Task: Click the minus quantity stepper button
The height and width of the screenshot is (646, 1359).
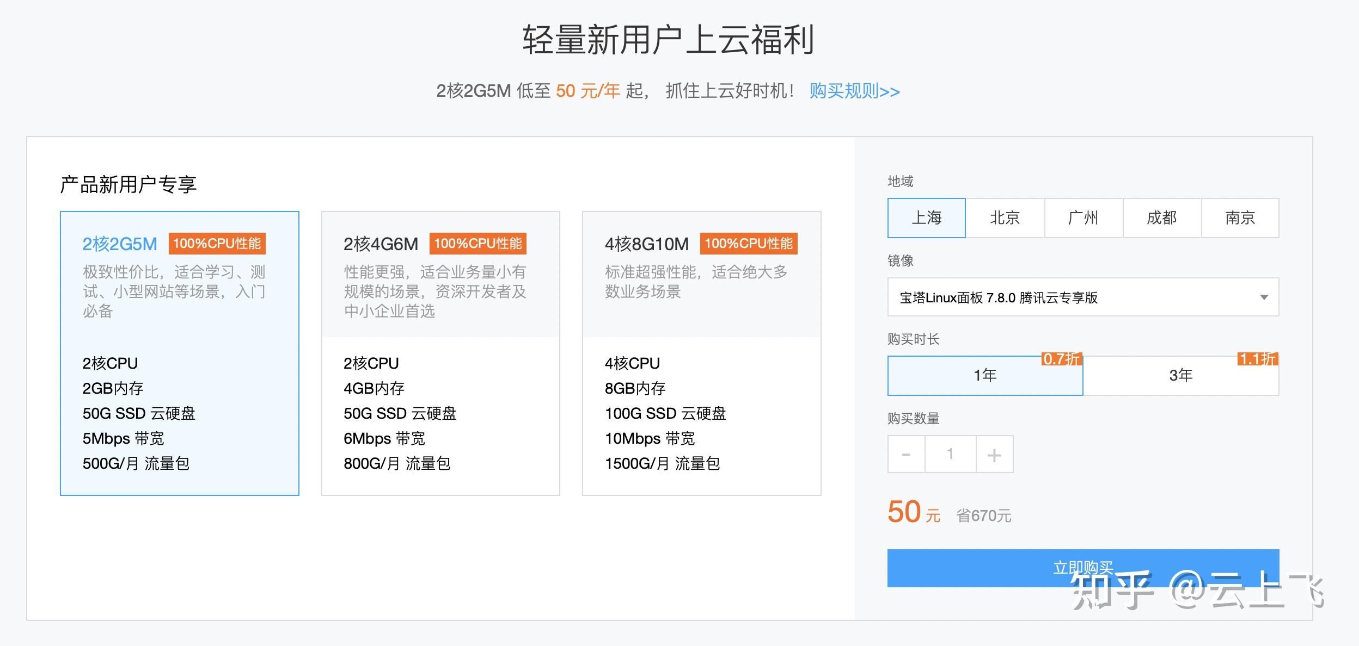Action: click(x=906, y=454)
